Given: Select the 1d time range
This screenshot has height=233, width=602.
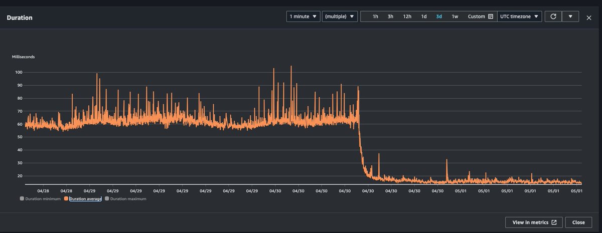Looking at the screenshot, I should coord(423,17).
